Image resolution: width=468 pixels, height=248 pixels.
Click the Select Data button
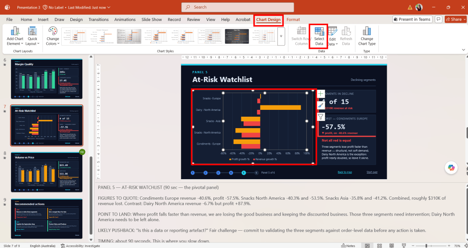coord(319,36)
